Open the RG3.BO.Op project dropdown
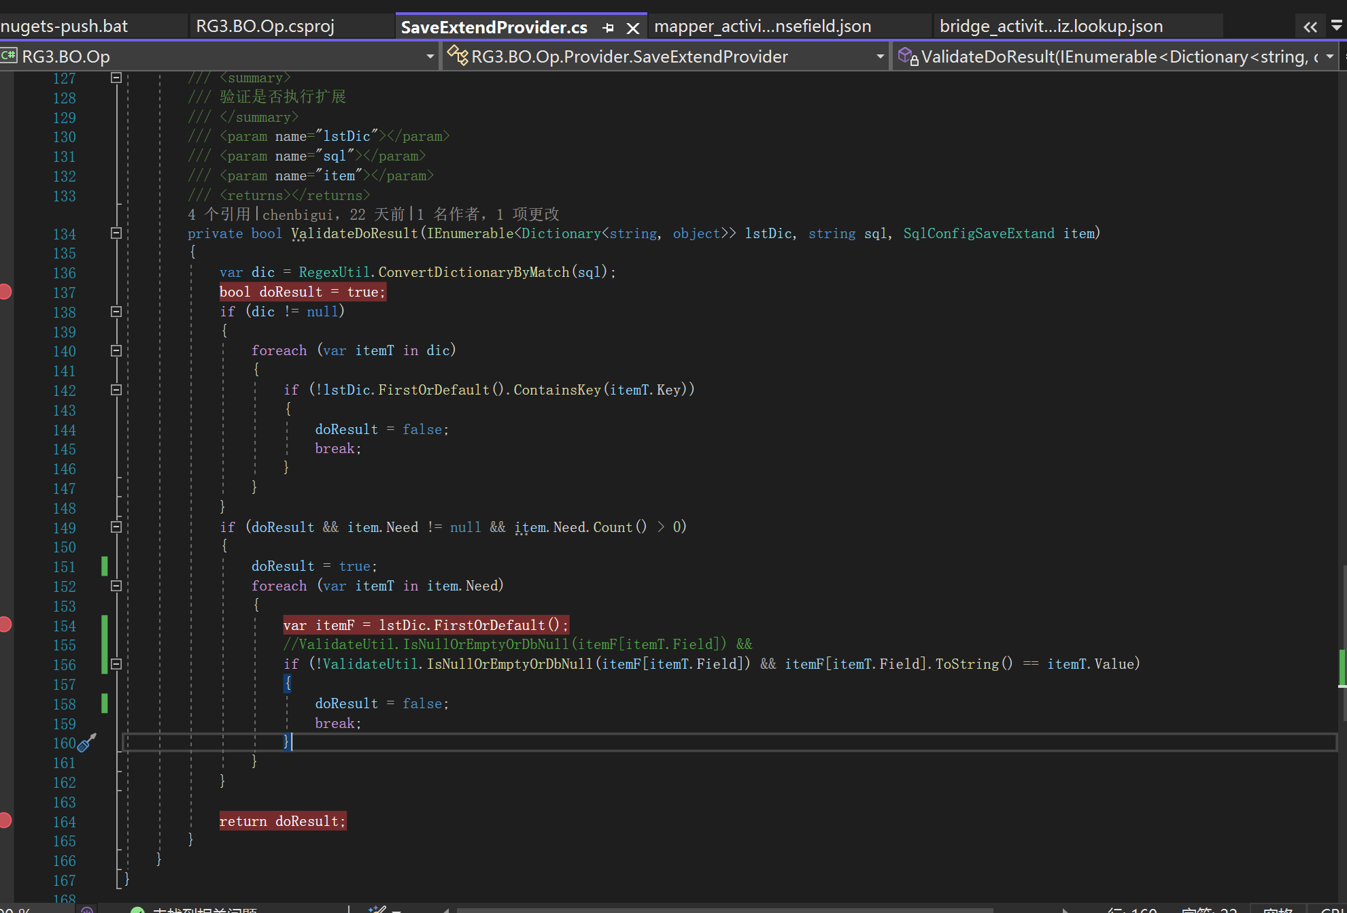1347x913 pixels. click(x=430, y=56)
